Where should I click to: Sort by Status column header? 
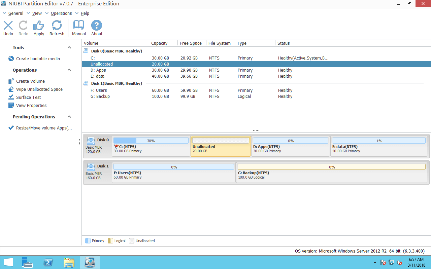[303, 43]
